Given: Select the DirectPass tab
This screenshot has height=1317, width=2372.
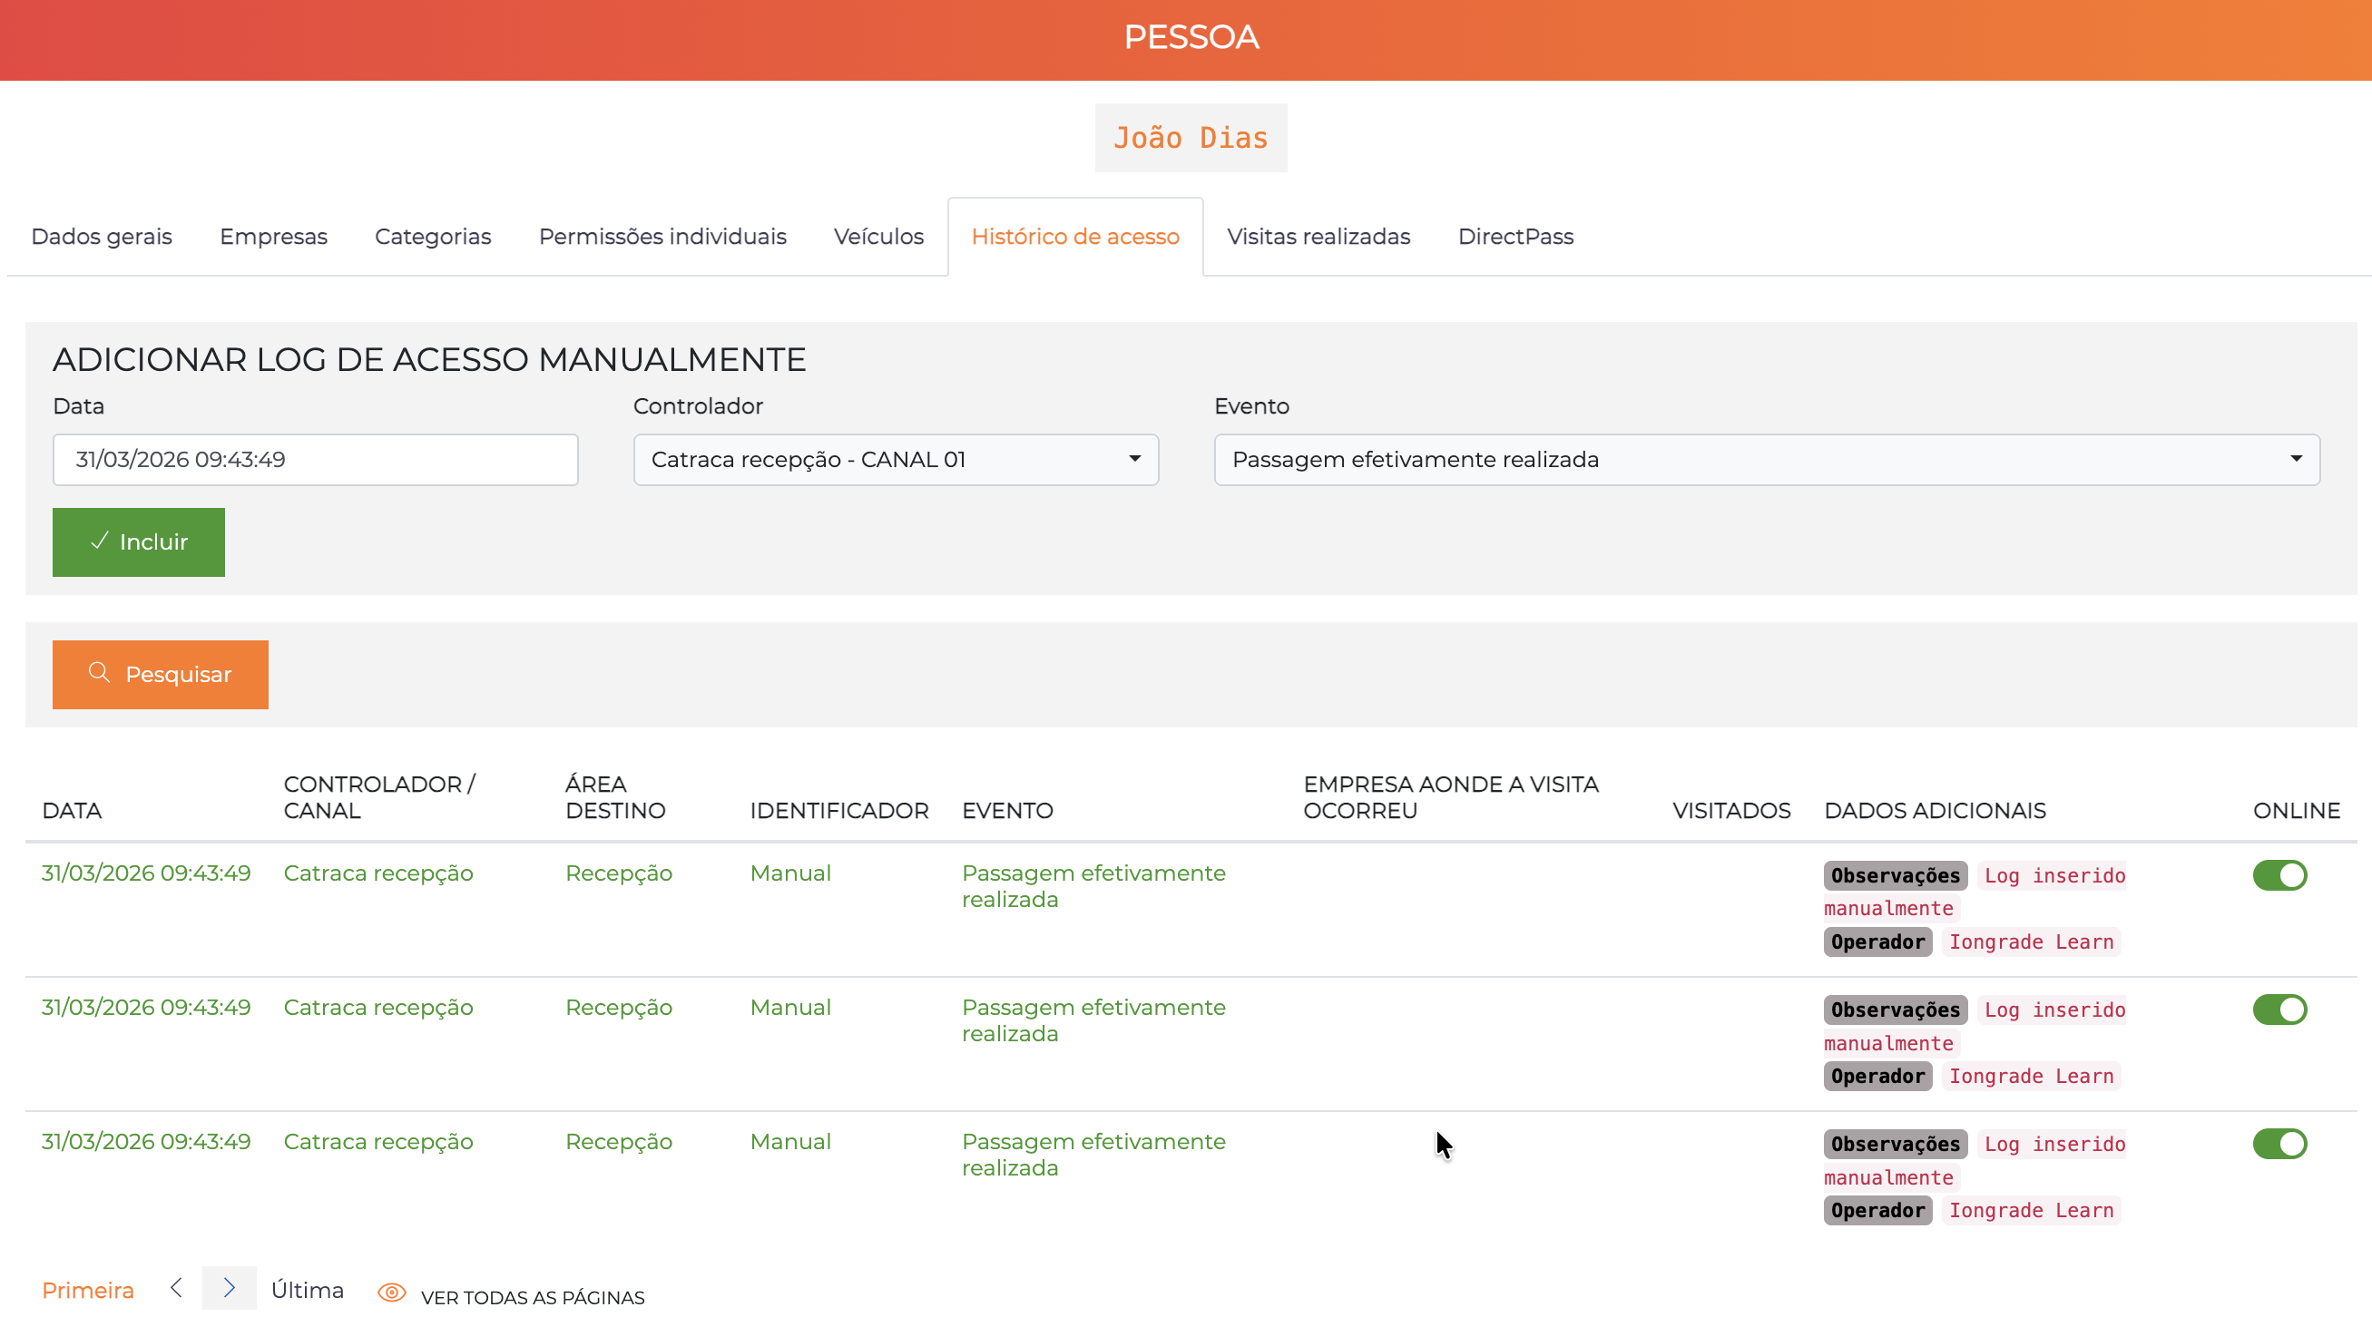Looking at the screenshot, I should pyautogui.click(x=1514, y=237).
